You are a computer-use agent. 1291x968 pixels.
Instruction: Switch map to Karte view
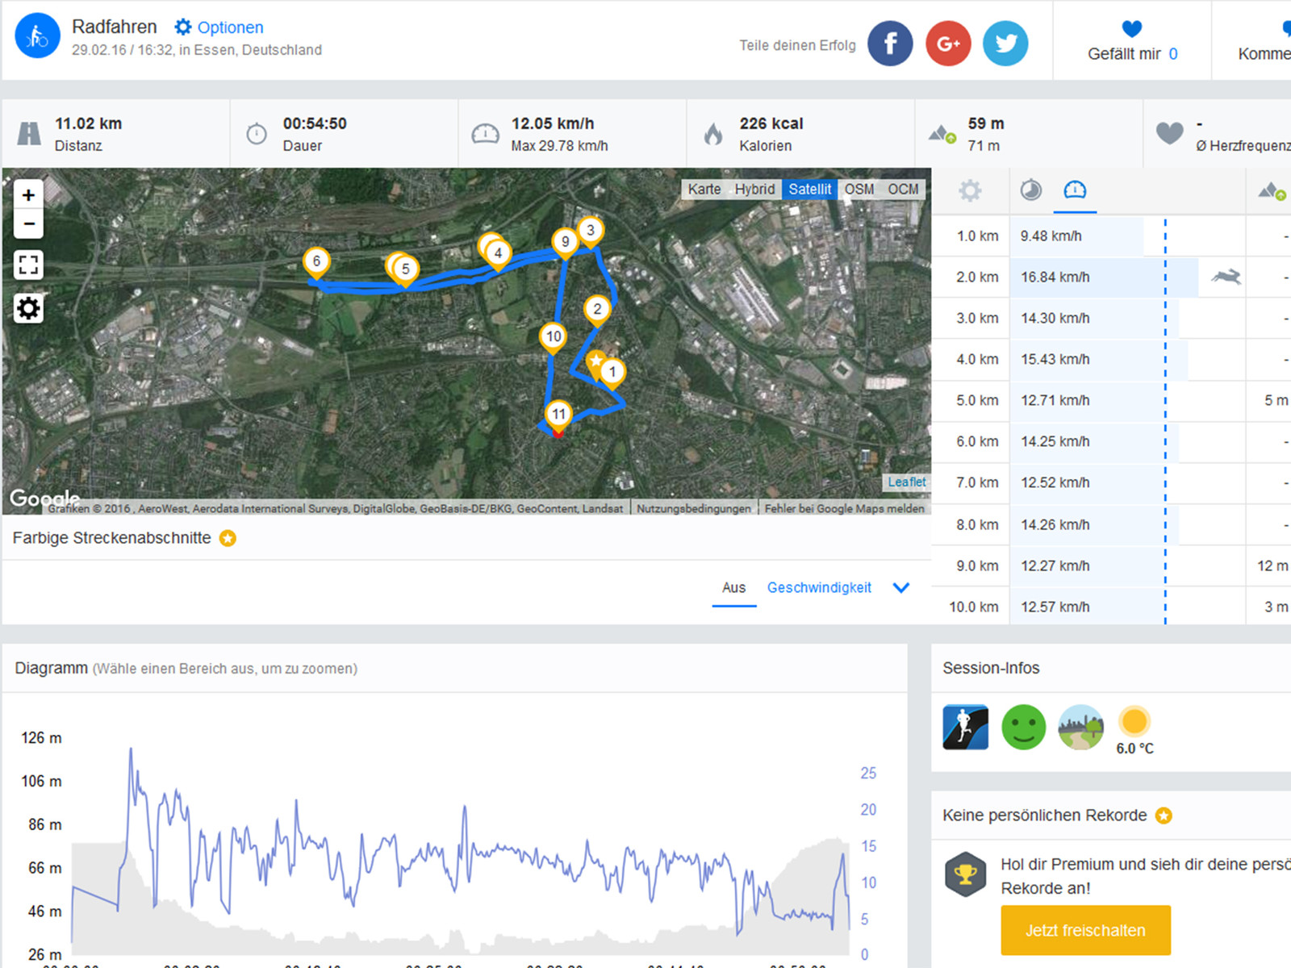[704, 189]
